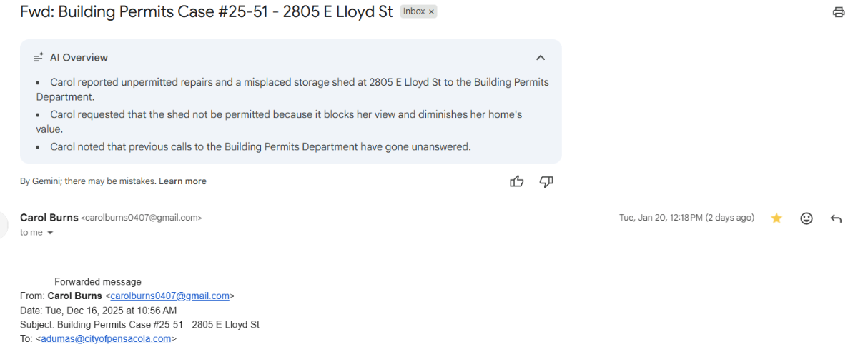Remove the Inbox label from this email

pyautogui.click(x=431, y=12)
